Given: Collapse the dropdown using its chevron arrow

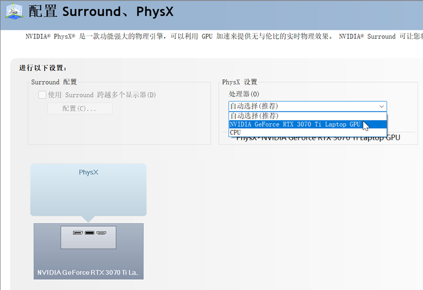Looking at the screenshot, I should [x=381, y=107].
